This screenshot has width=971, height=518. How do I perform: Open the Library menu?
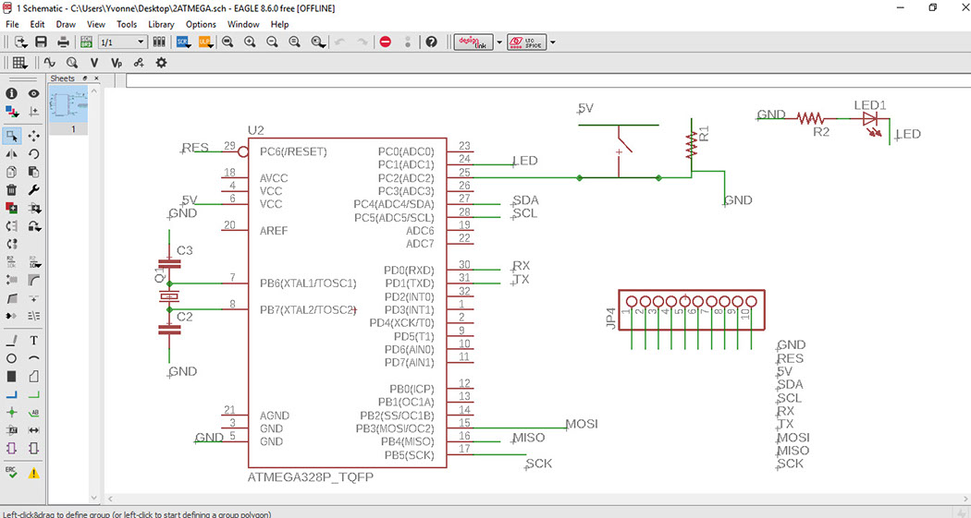click(x=161, y=24)
